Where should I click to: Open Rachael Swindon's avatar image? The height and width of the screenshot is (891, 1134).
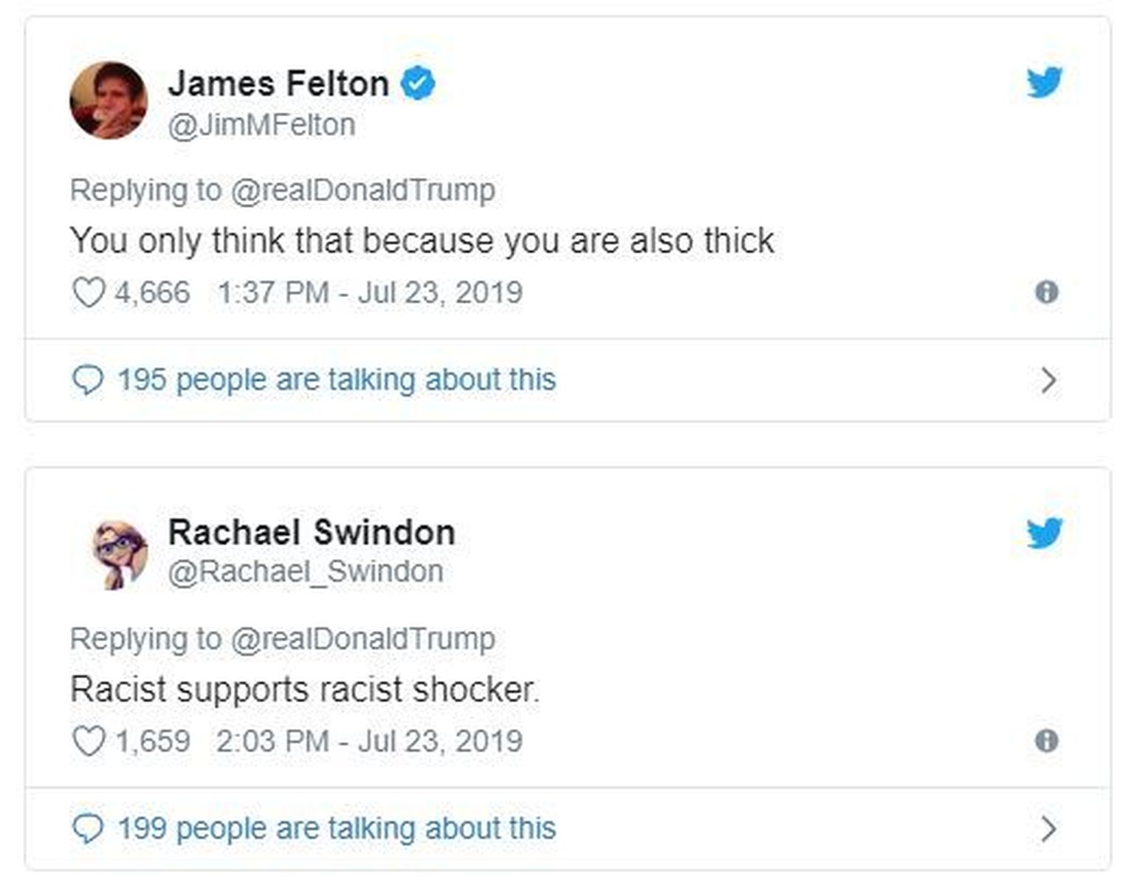click(118, 554)
